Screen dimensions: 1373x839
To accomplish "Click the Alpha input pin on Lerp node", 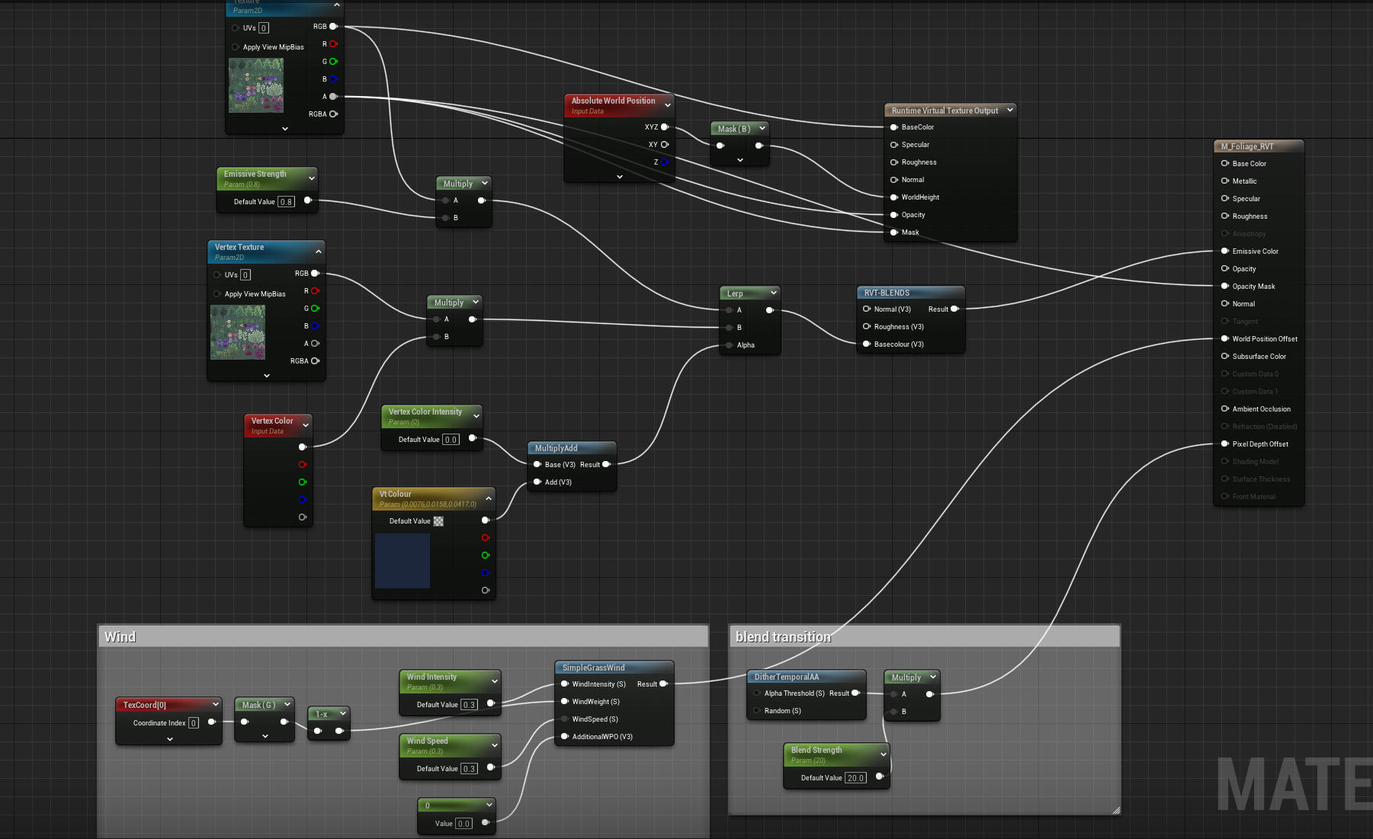I will [729, 345].
